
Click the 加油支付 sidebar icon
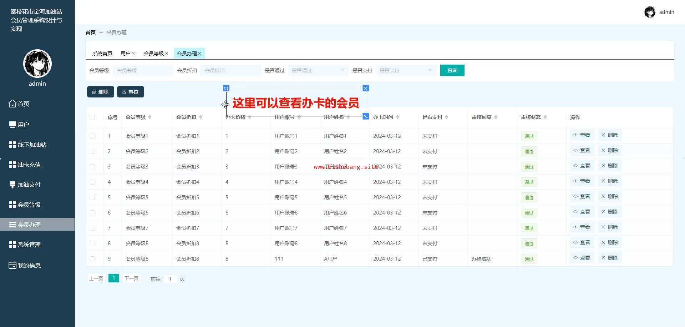point(12,185)
